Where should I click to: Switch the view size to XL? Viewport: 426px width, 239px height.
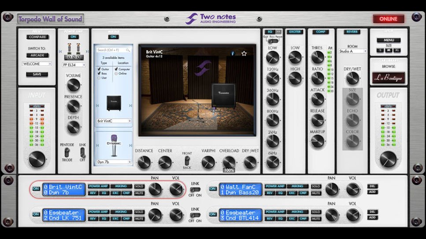398,51
